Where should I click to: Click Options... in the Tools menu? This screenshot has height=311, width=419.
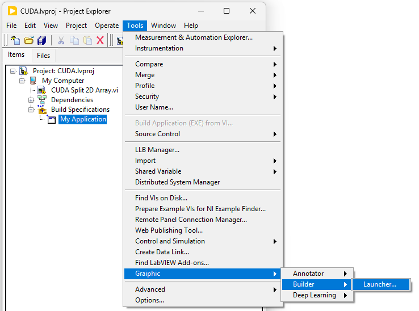149,300
